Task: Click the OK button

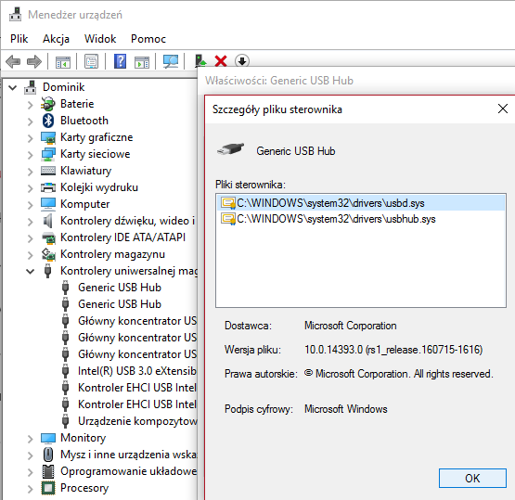Action: [472, 478]
